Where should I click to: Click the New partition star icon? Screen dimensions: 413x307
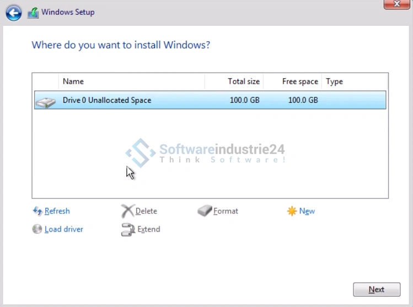pyautogui.click(x=292, y=211)
